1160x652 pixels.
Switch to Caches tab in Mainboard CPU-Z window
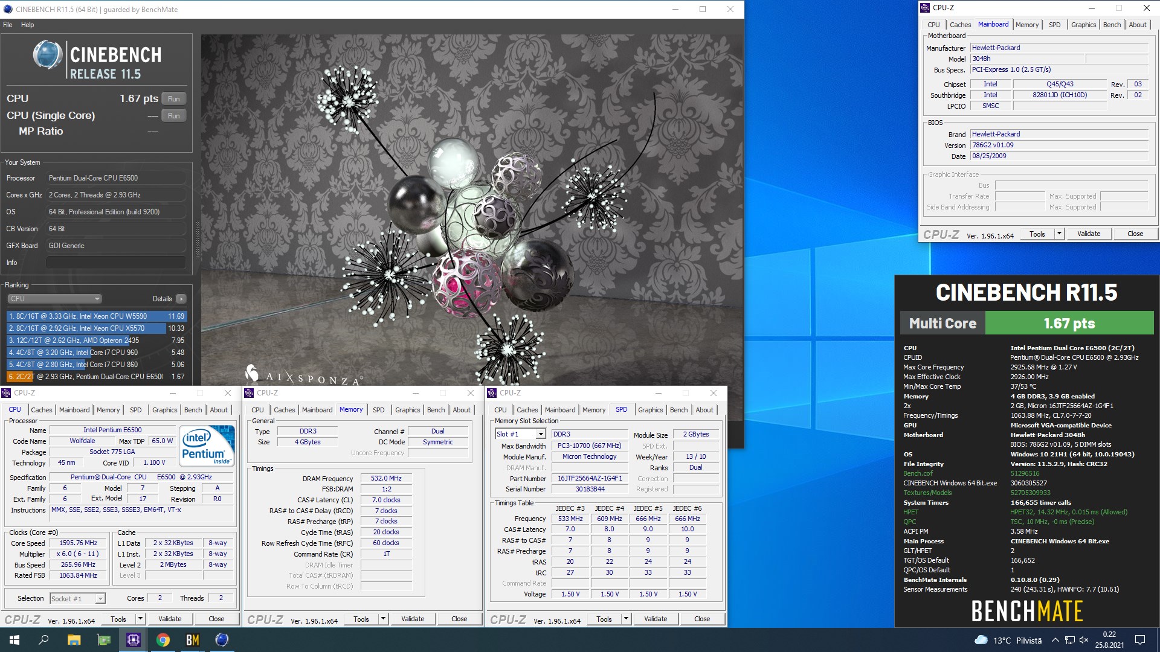tap(960, 25)
